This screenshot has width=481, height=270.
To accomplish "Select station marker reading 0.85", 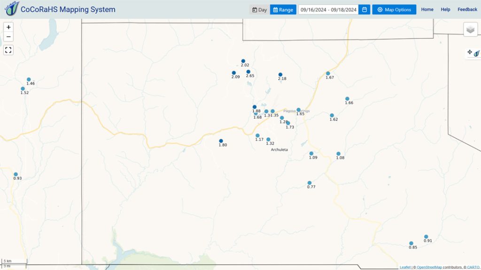I will tap(411, 243).
